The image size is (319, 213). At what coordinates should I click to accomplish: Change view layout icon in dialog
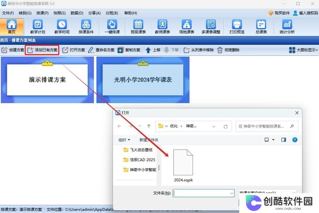point(266,140)
